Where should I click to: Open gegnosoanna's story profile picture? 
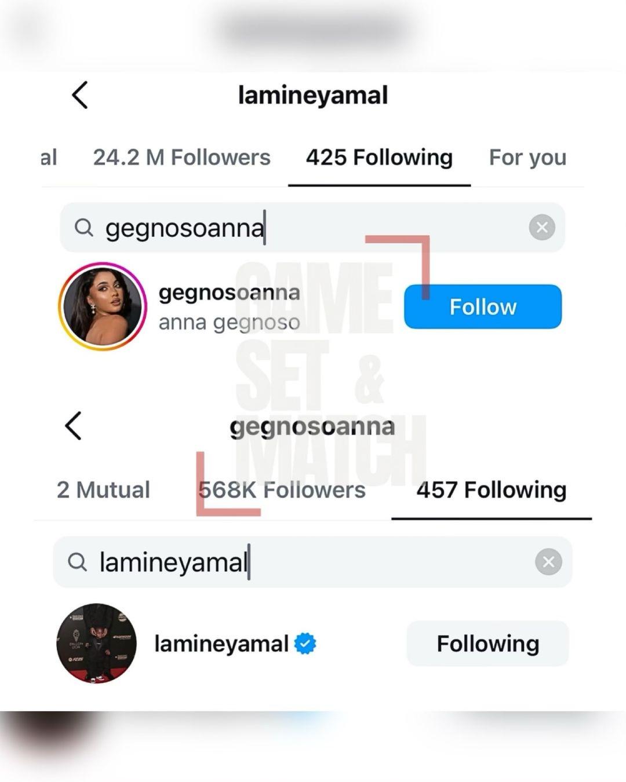(103, 306)
